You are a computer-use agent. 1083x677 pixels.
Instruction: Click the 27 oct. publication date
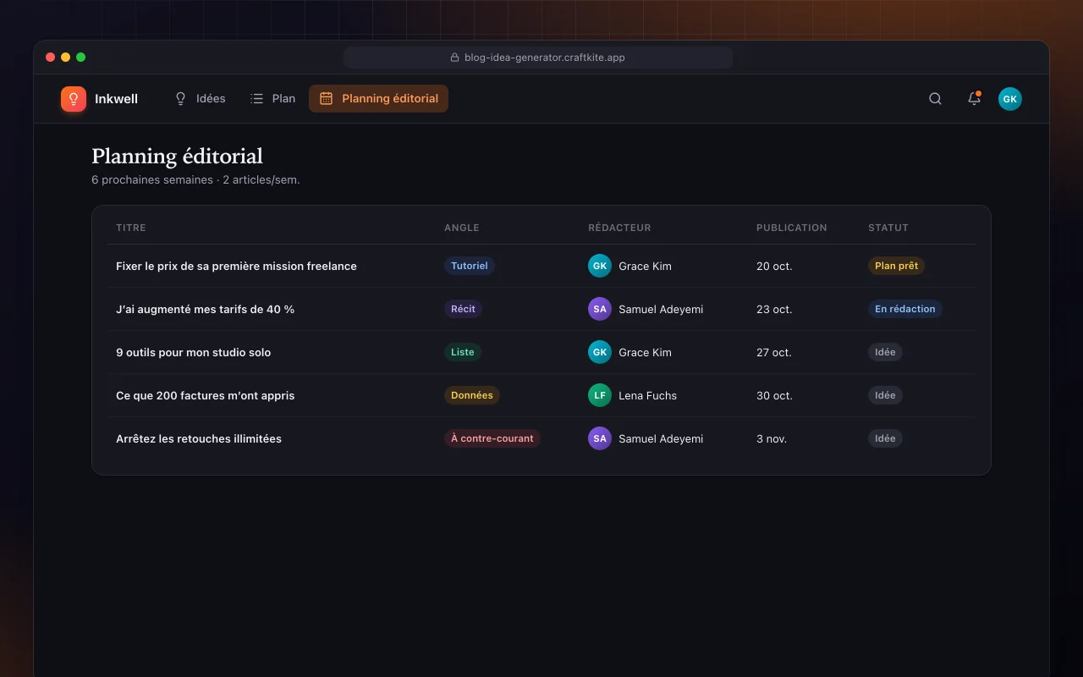click(774, 352)
